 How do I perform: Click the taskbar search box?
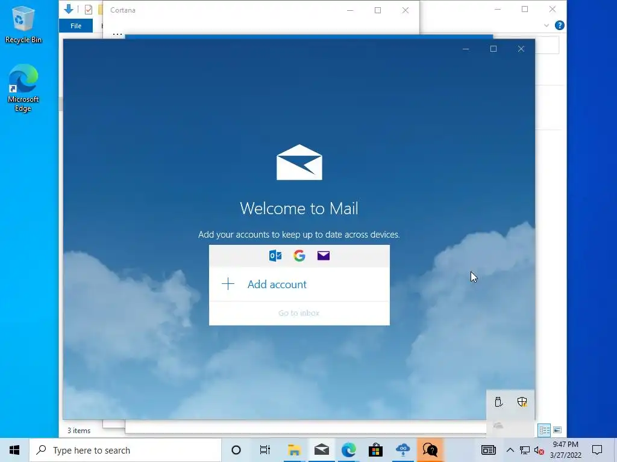tap(125, 450)
